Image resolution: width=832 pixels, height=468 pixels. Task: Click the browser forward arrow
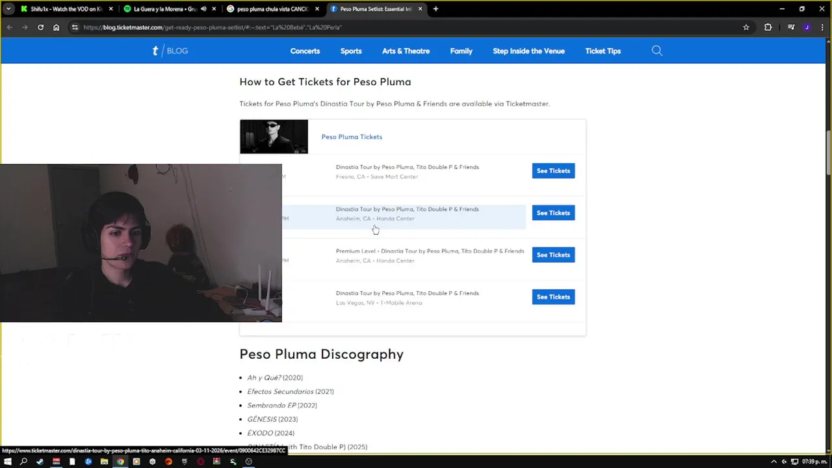coord(25,27)
